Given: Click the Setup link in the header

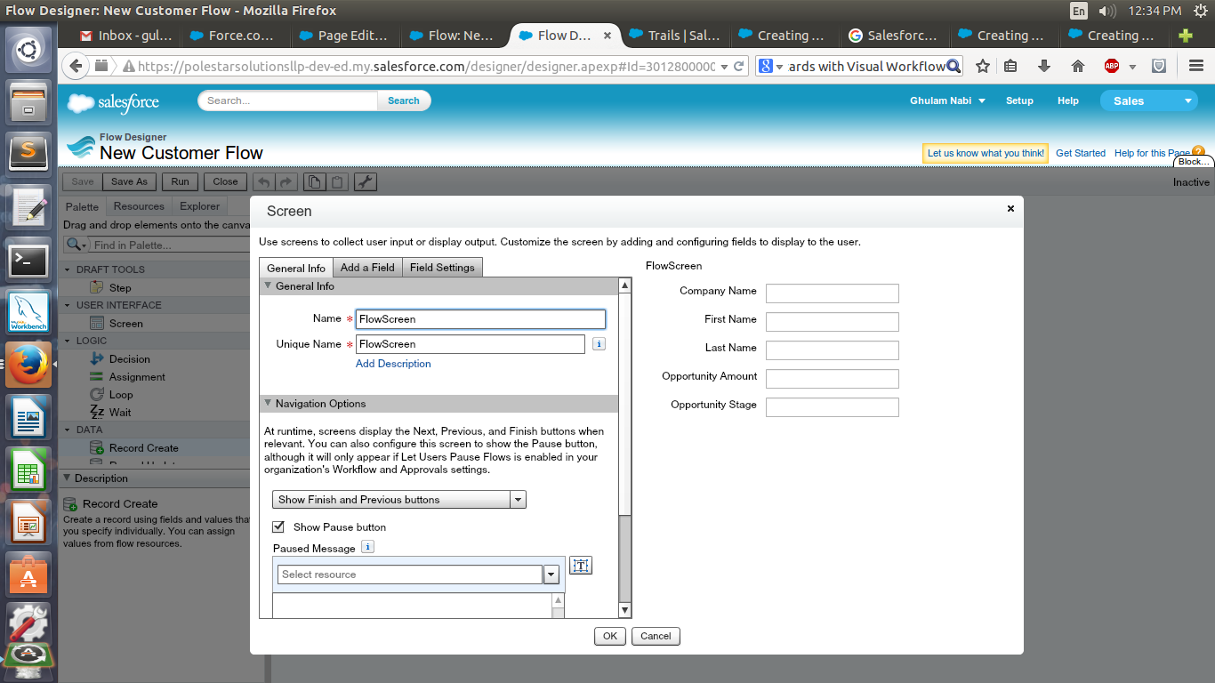Looking at the screenshot, I should [1019, 101].
